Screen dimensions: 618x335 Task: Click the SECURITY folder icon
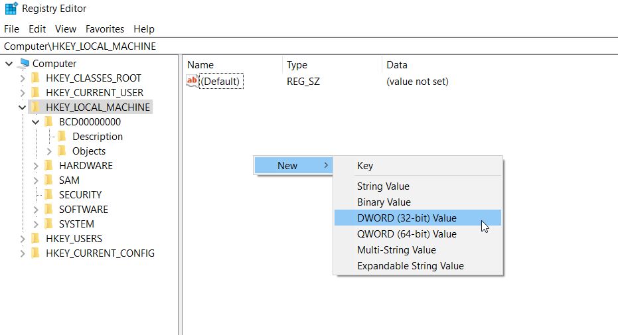click(49, 194)
